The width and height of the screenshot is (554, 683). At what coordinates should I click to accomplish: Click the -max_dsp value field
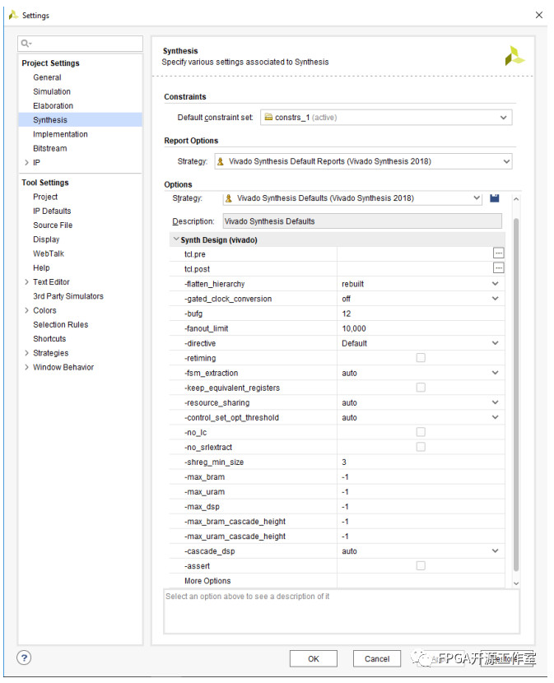click(x=421, y=507)
